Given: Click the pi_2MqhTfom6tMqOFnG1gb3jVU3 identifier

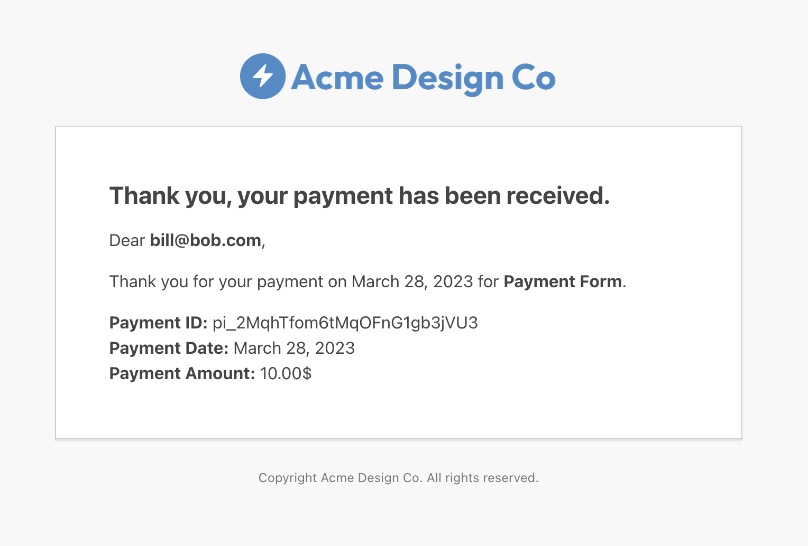Looking at the screenshot, I should pyautogui.click(x=345, y=323).
